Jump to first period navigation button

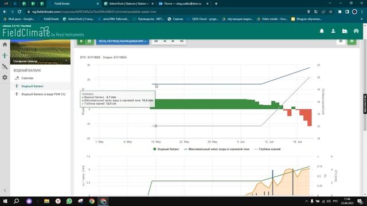[156, 41]
